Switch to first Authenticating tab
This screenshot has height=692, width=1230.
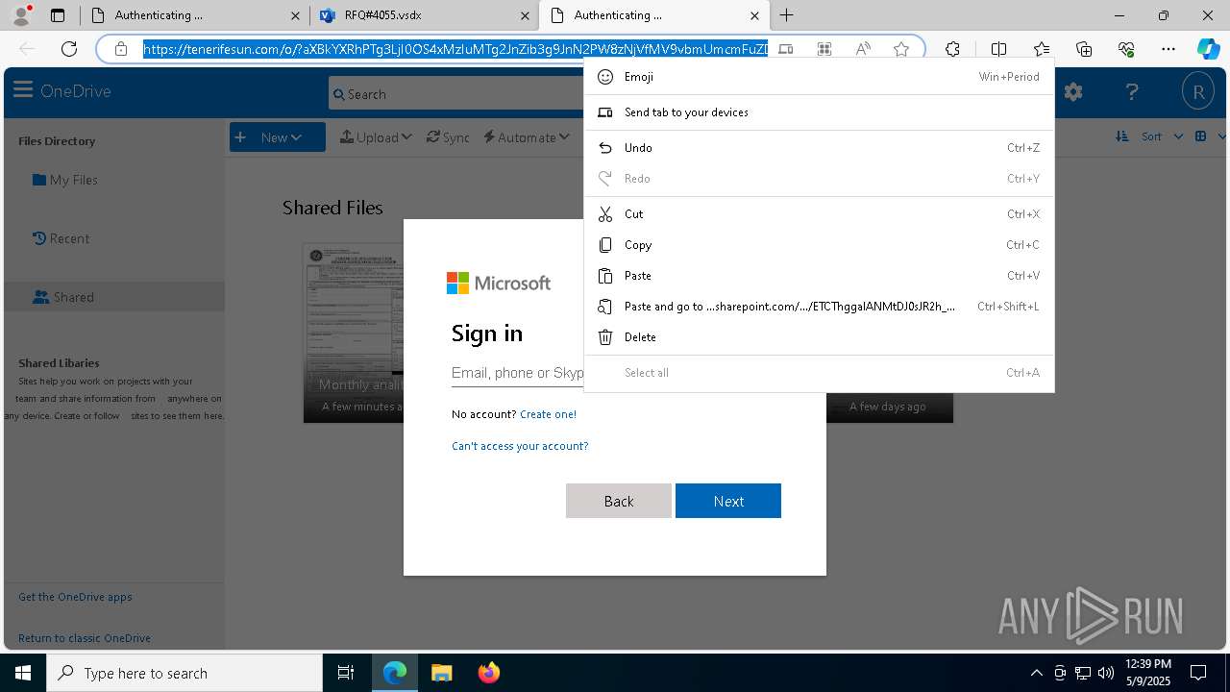[194, 15]
